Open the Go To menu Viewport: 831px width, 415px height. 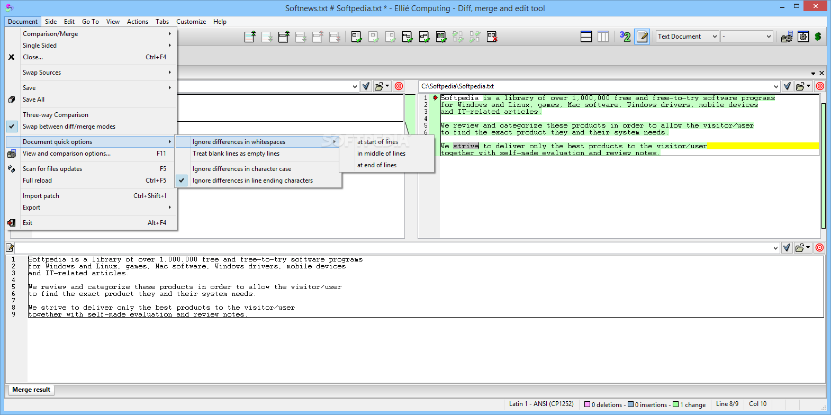91,22
